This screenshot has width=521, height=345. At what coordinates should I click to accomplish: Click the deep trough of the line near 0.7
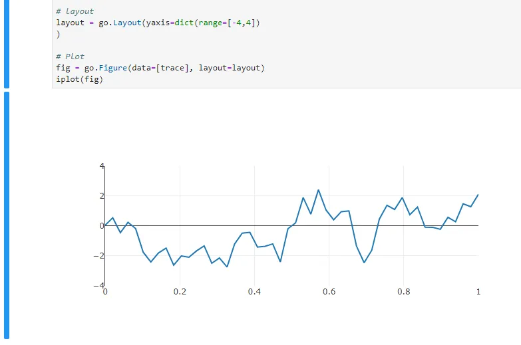click(x=364, y=263)
